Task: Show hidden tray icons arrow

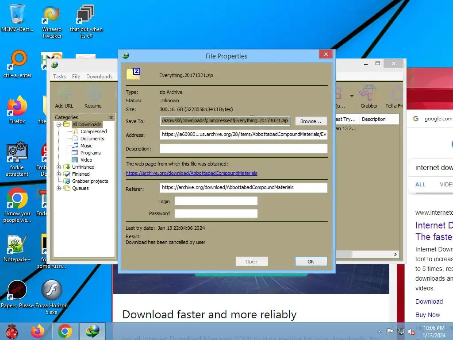Action: 379,332
